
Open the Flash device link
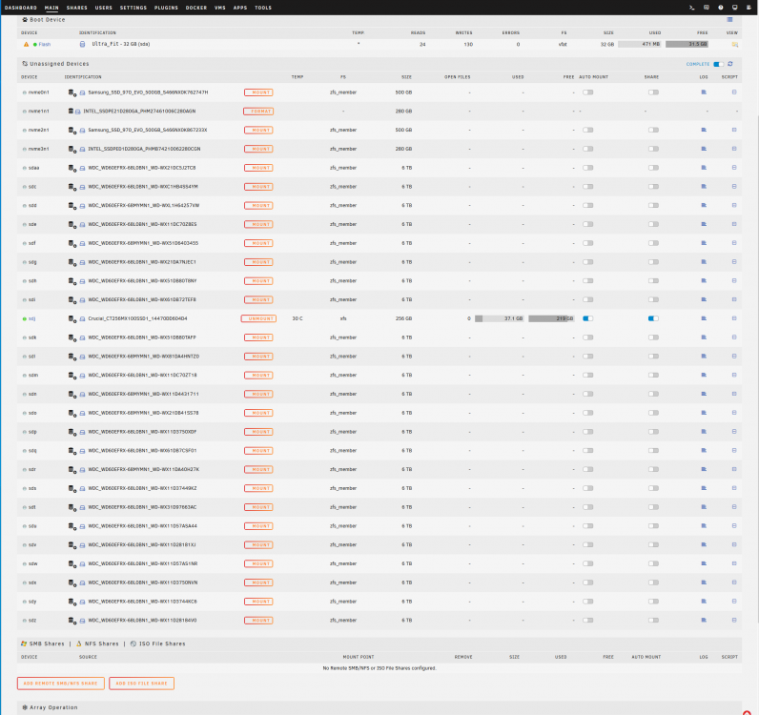45,44
